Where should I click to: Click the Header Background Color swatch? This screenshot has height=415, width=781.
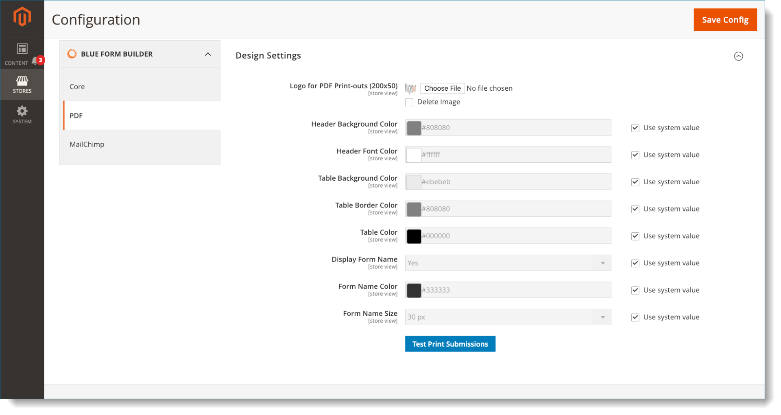pyautogui.click(x=414, y=128)
